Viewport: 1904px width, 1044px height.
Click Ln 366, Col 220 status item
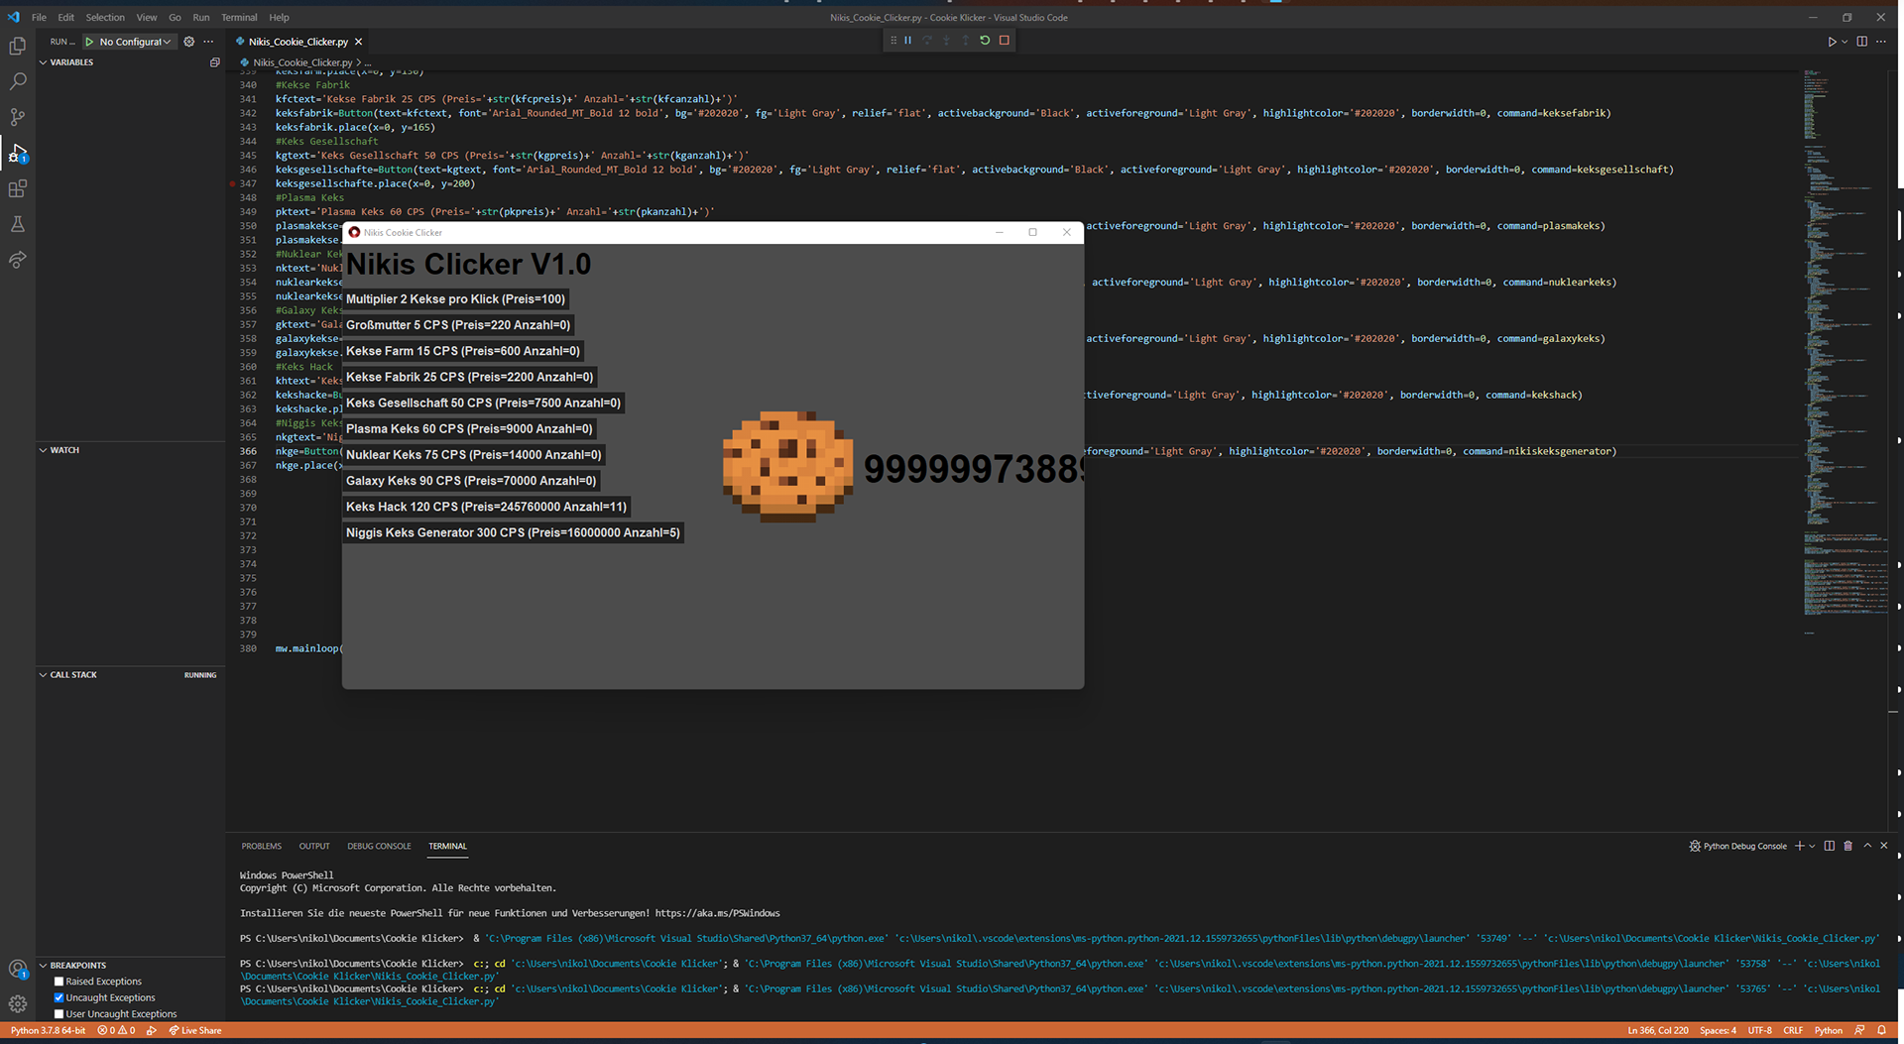tap(1658, 1031)
